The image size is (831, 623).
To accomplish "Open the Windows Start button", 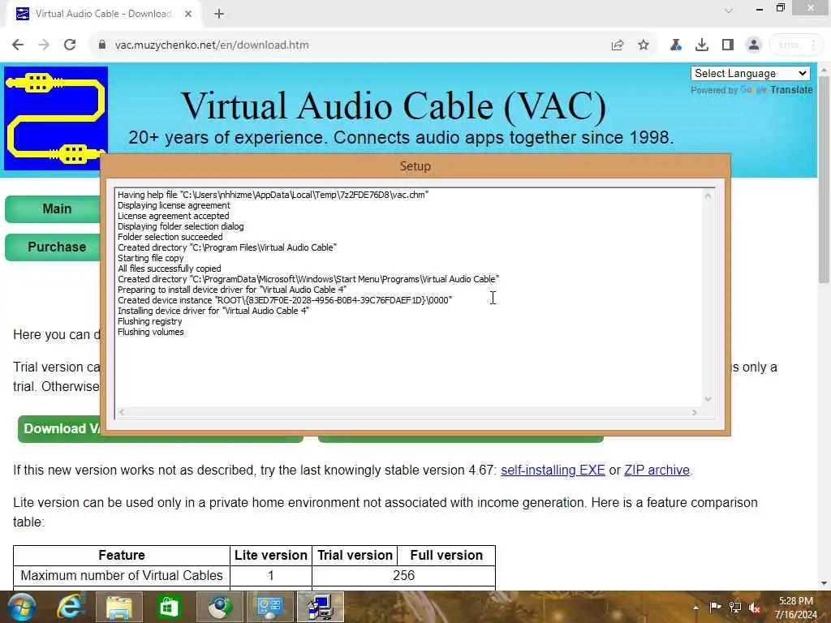I will click(x=22, y=607).
